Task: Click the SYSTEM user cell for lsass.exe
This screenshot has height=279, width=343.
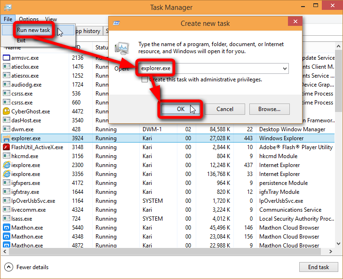Action: pos(152,219)
